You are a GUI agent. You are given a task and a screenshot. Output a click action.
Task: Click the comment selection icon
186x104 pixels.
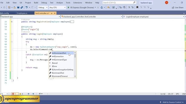[129, 8]
